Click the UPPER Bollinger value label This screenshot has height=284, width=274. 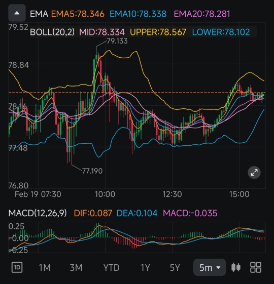(158, 32)
